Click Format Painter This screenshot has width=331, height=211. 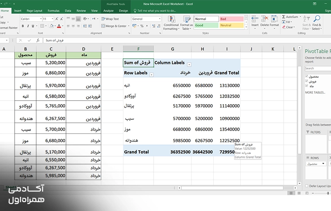coord(9,27)
